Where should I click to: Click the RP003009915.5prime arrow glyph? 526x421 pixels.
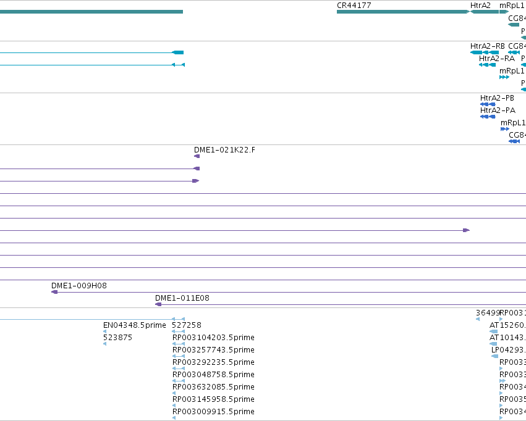(x=174, y=419)
